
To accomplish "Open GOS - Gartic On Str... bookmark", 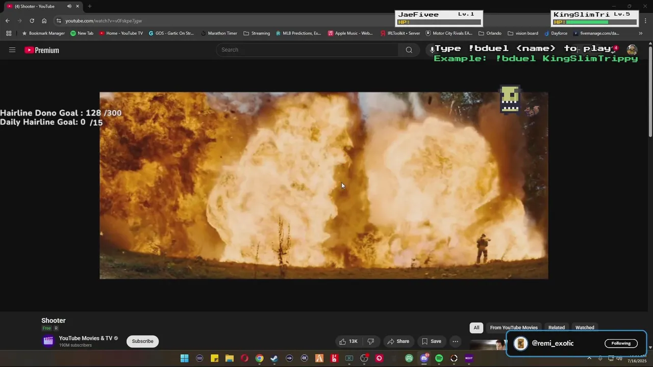I will click(171, 33).
